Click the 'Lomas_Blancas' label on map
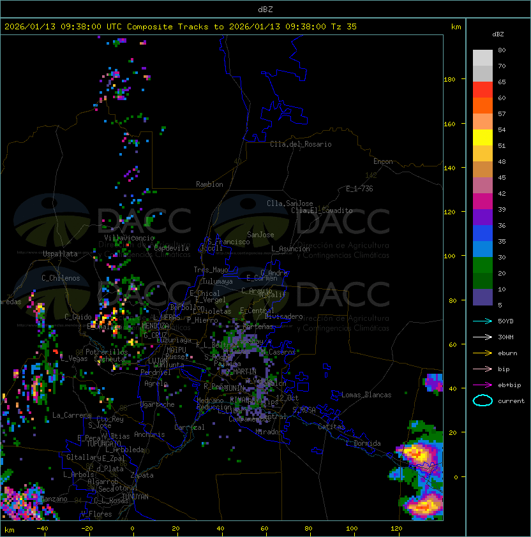Screen dimensions: 531x537 coord(366,395)
